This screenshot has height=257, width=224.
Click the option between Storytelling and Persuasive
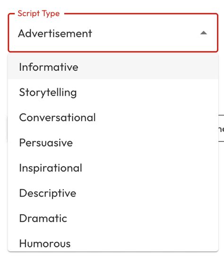point(113,117)
